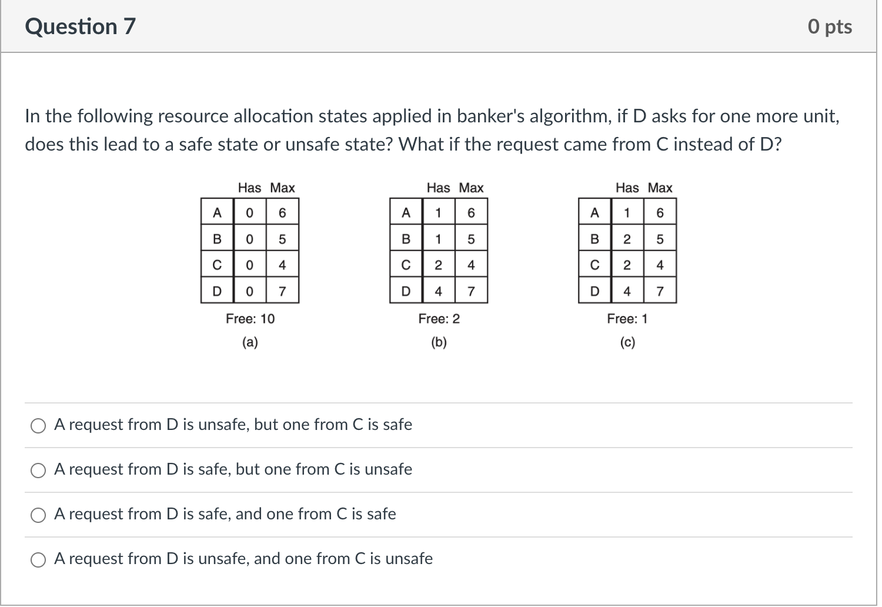Click the '(a)' caption below the first table
This screenshot has width=882, height=607.
249,342
